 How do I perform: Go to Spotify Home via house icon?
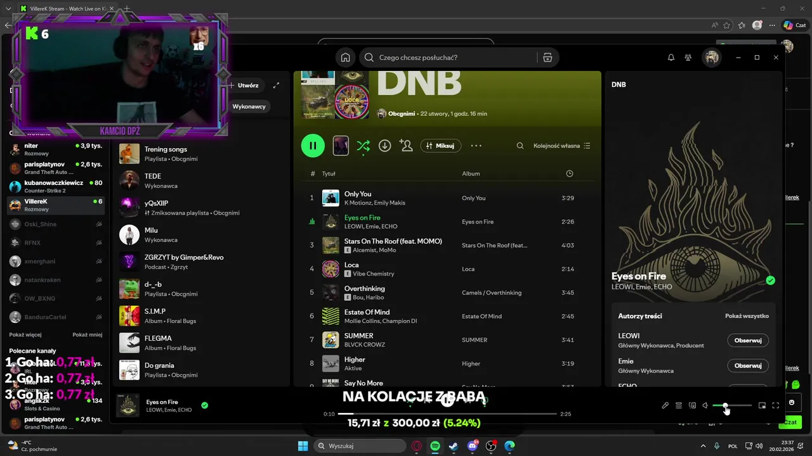(x=345, y=58)
